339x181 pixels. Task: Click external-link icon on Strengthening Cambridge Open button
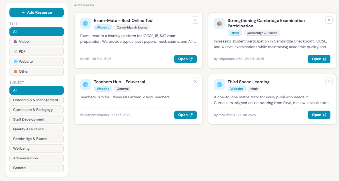click(x=325, y=59)
